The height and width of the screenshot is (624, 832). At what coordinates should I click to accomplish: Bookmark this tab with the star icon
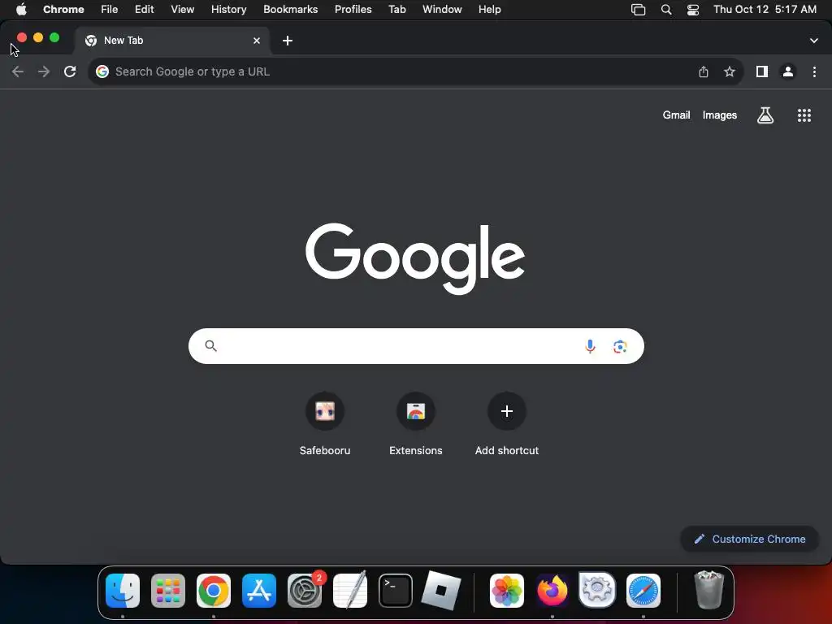coord(730,71)
